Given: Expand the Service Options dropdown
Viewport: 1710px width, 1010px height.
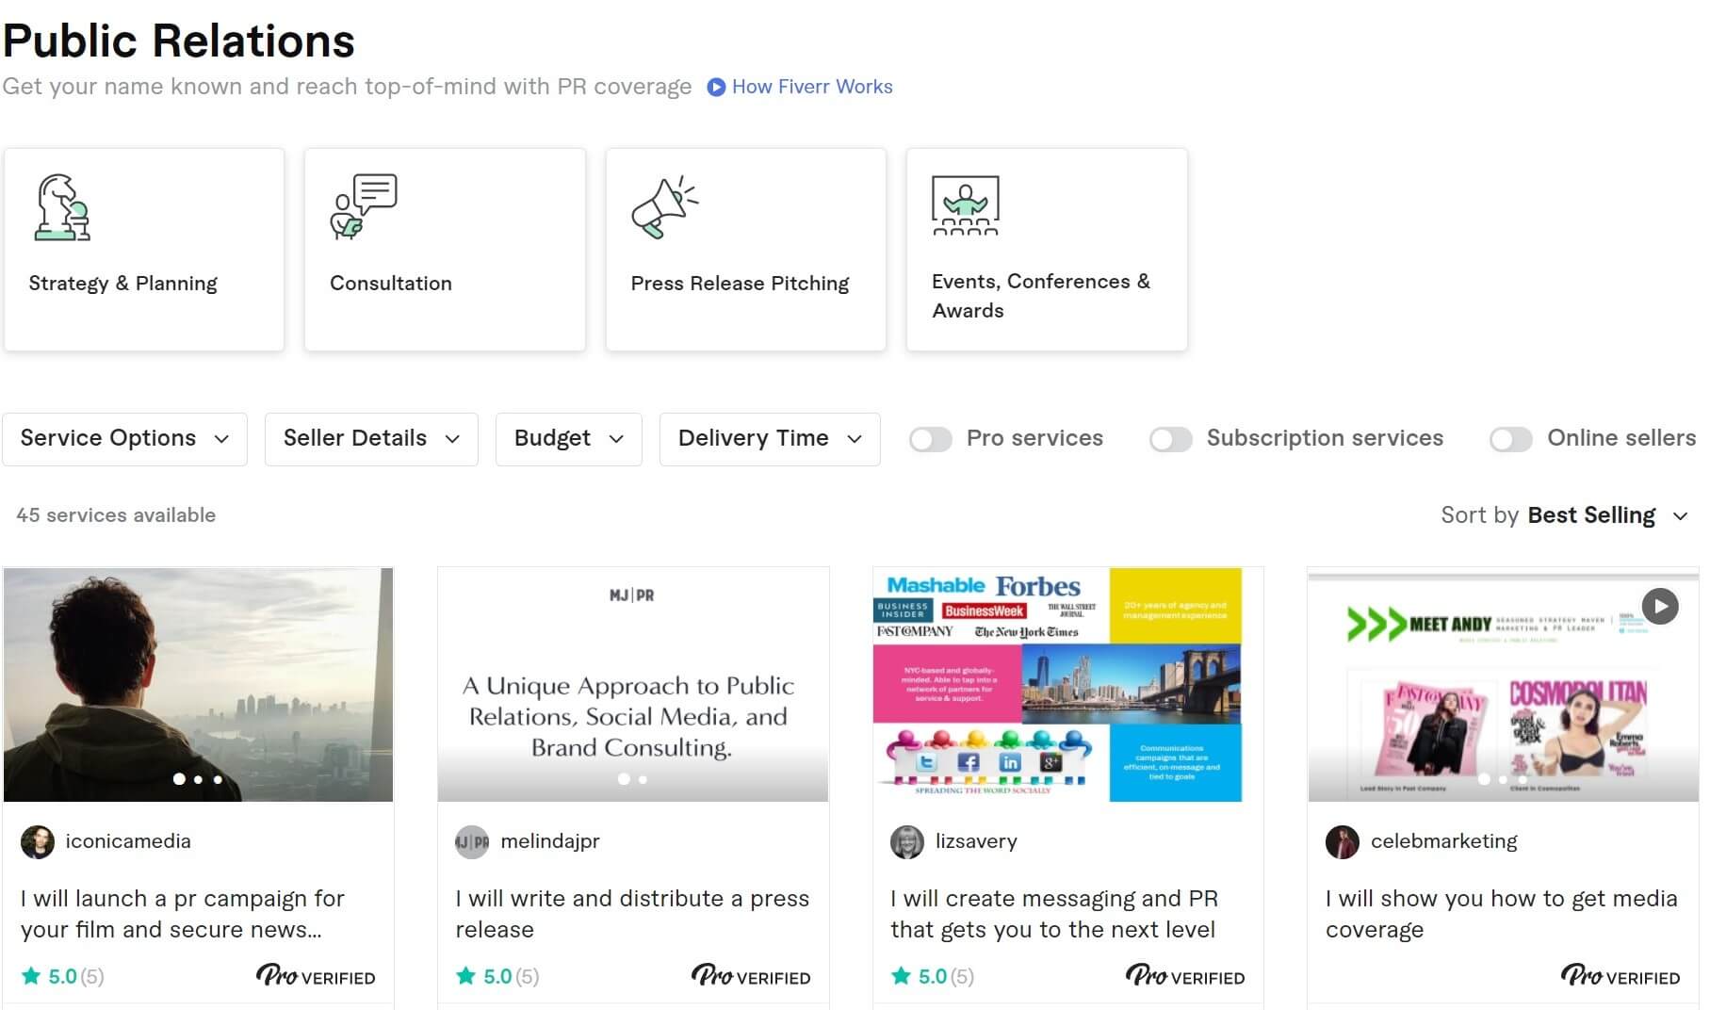Looking at the screenshot, I should (x=124, y=439).
